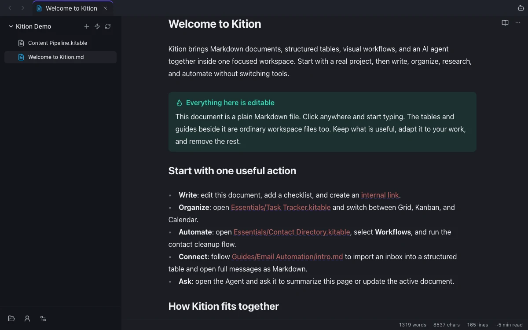Screen dimensions: 528x330
Task: Toggle reading mode book icon
Action: point(505,23)
